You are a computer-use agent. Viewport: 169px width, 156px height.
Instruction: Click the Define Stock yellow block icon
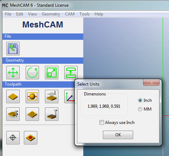tap(13, 96)
